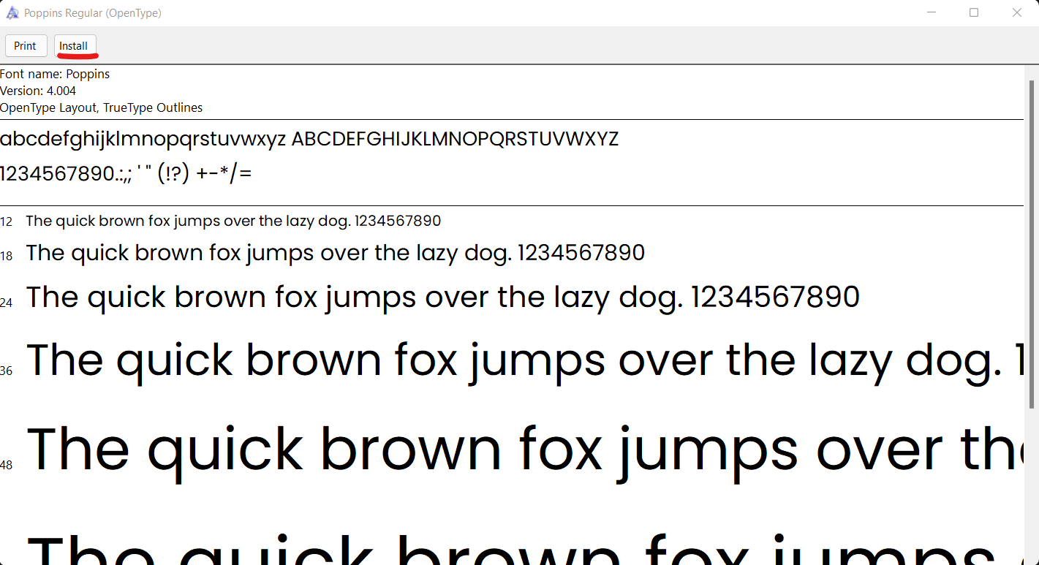Viewport: 1039px width, 565px height.
Task: Click the vertical scrollbar thumb
Action: click(1032, 243)
